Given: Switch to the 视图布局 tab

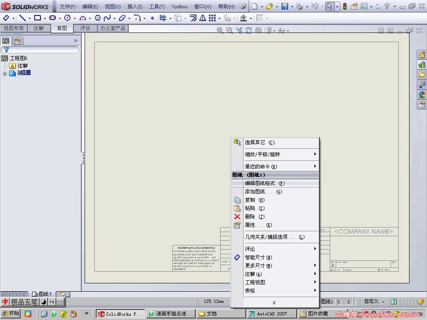Looking at the screenshot, I should [14, 28].
